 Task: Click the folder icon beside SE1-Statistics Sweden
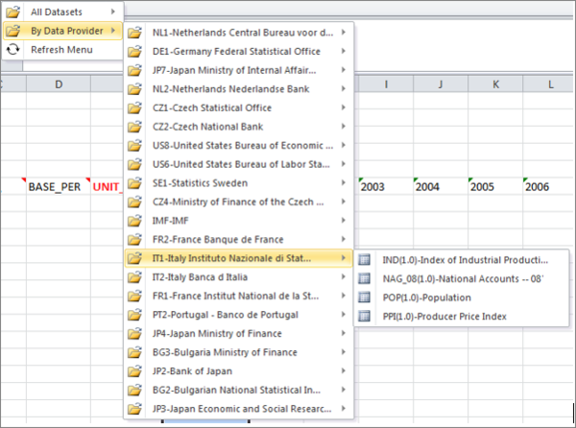135,183
